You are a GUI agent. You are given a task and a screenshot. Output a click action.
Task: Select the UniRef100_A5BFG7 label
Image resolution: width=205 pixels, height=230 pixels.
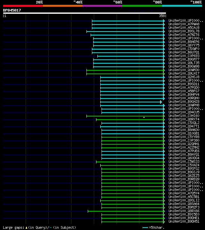point(184,91)
